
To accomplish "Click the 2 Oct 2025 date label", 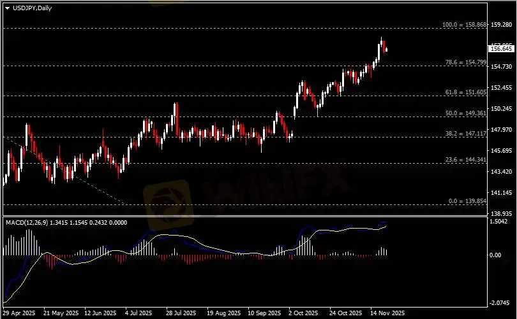I will coord(303,314).
